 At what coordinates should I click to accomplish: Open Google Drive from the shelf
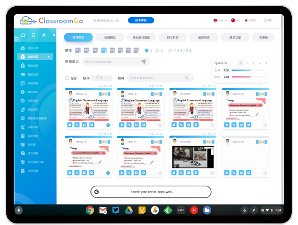(129, 210)
